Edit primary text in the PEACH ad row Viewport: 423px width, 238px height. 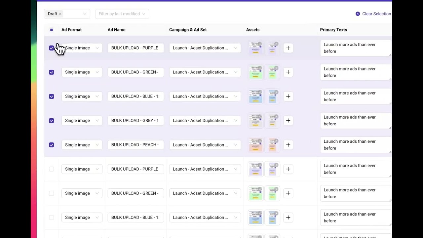point(356,145)
